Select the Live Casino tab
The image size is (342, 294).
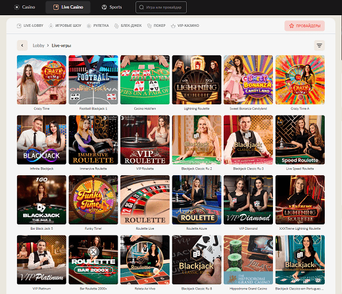68,7
